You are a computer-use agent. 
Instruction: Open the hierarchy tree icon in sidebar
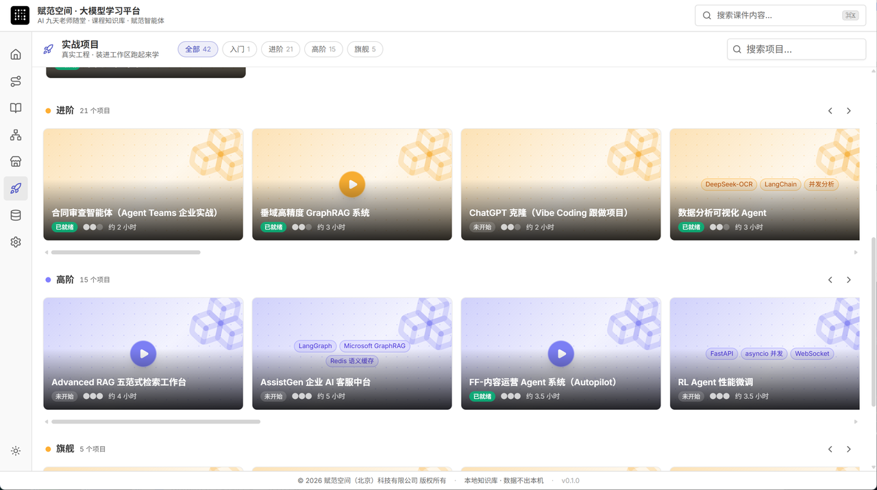tap(16, 135)
